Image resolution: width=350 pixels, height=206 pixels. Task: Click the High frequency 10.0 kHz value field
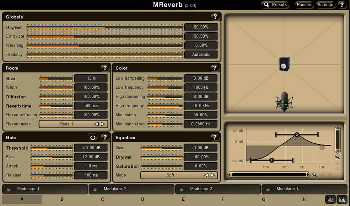tap(201, 106)
